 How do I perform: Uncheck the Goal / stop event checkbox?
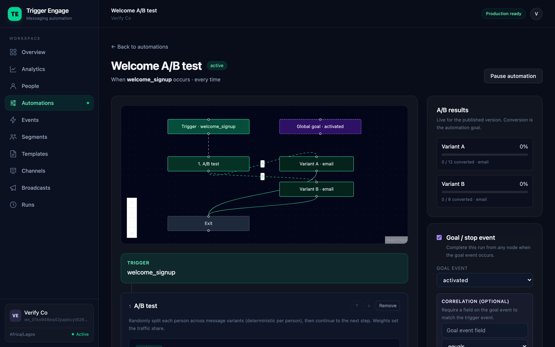tap(439, 238)
